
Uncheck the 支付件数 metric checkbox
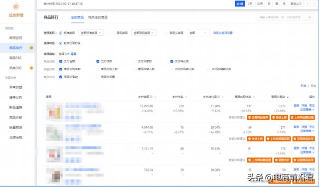click(98, 61)
